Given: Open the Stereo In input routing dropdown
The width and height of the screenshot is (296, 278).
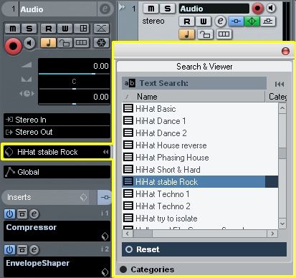Looking at the screenshot, I should tap(57, 120).
